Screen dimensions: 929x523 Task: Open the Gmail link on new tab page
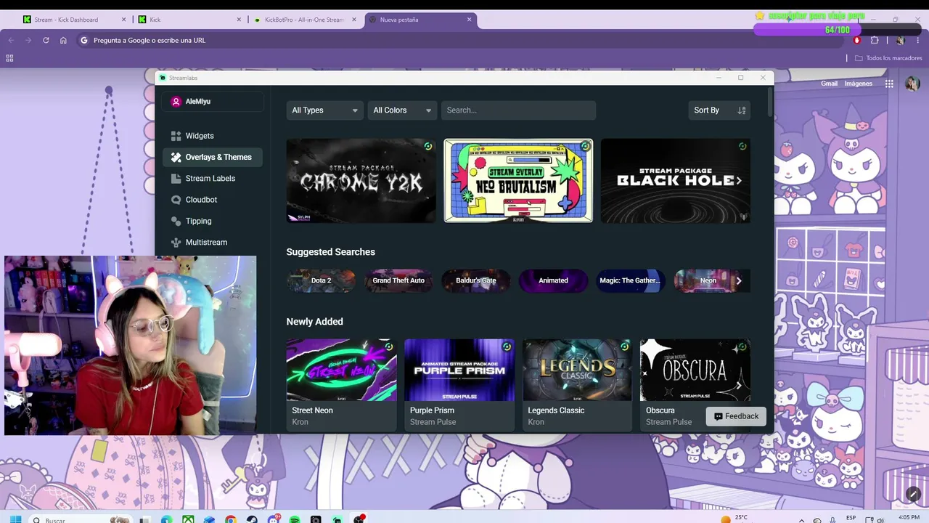click(x=830, y=84)
